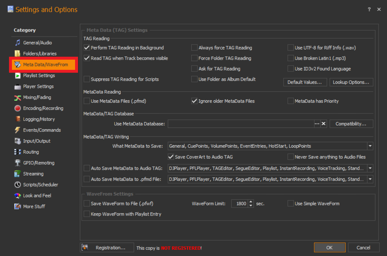The width and height of the screenshot is (387, 256).
Task: Click the Folders/Libraries folder icon
Action: tap(18, 54)
